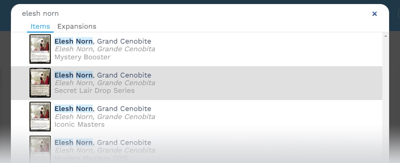The height and width of the screenshot is (163, 400).
Task: Click the Elesh Norn title above Modern Masters 2015
Action: tap(103, 142)
